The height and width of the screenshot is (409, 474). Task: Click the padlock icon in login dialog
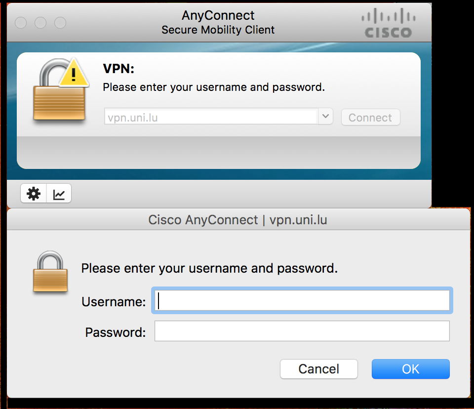click(50, 272)
